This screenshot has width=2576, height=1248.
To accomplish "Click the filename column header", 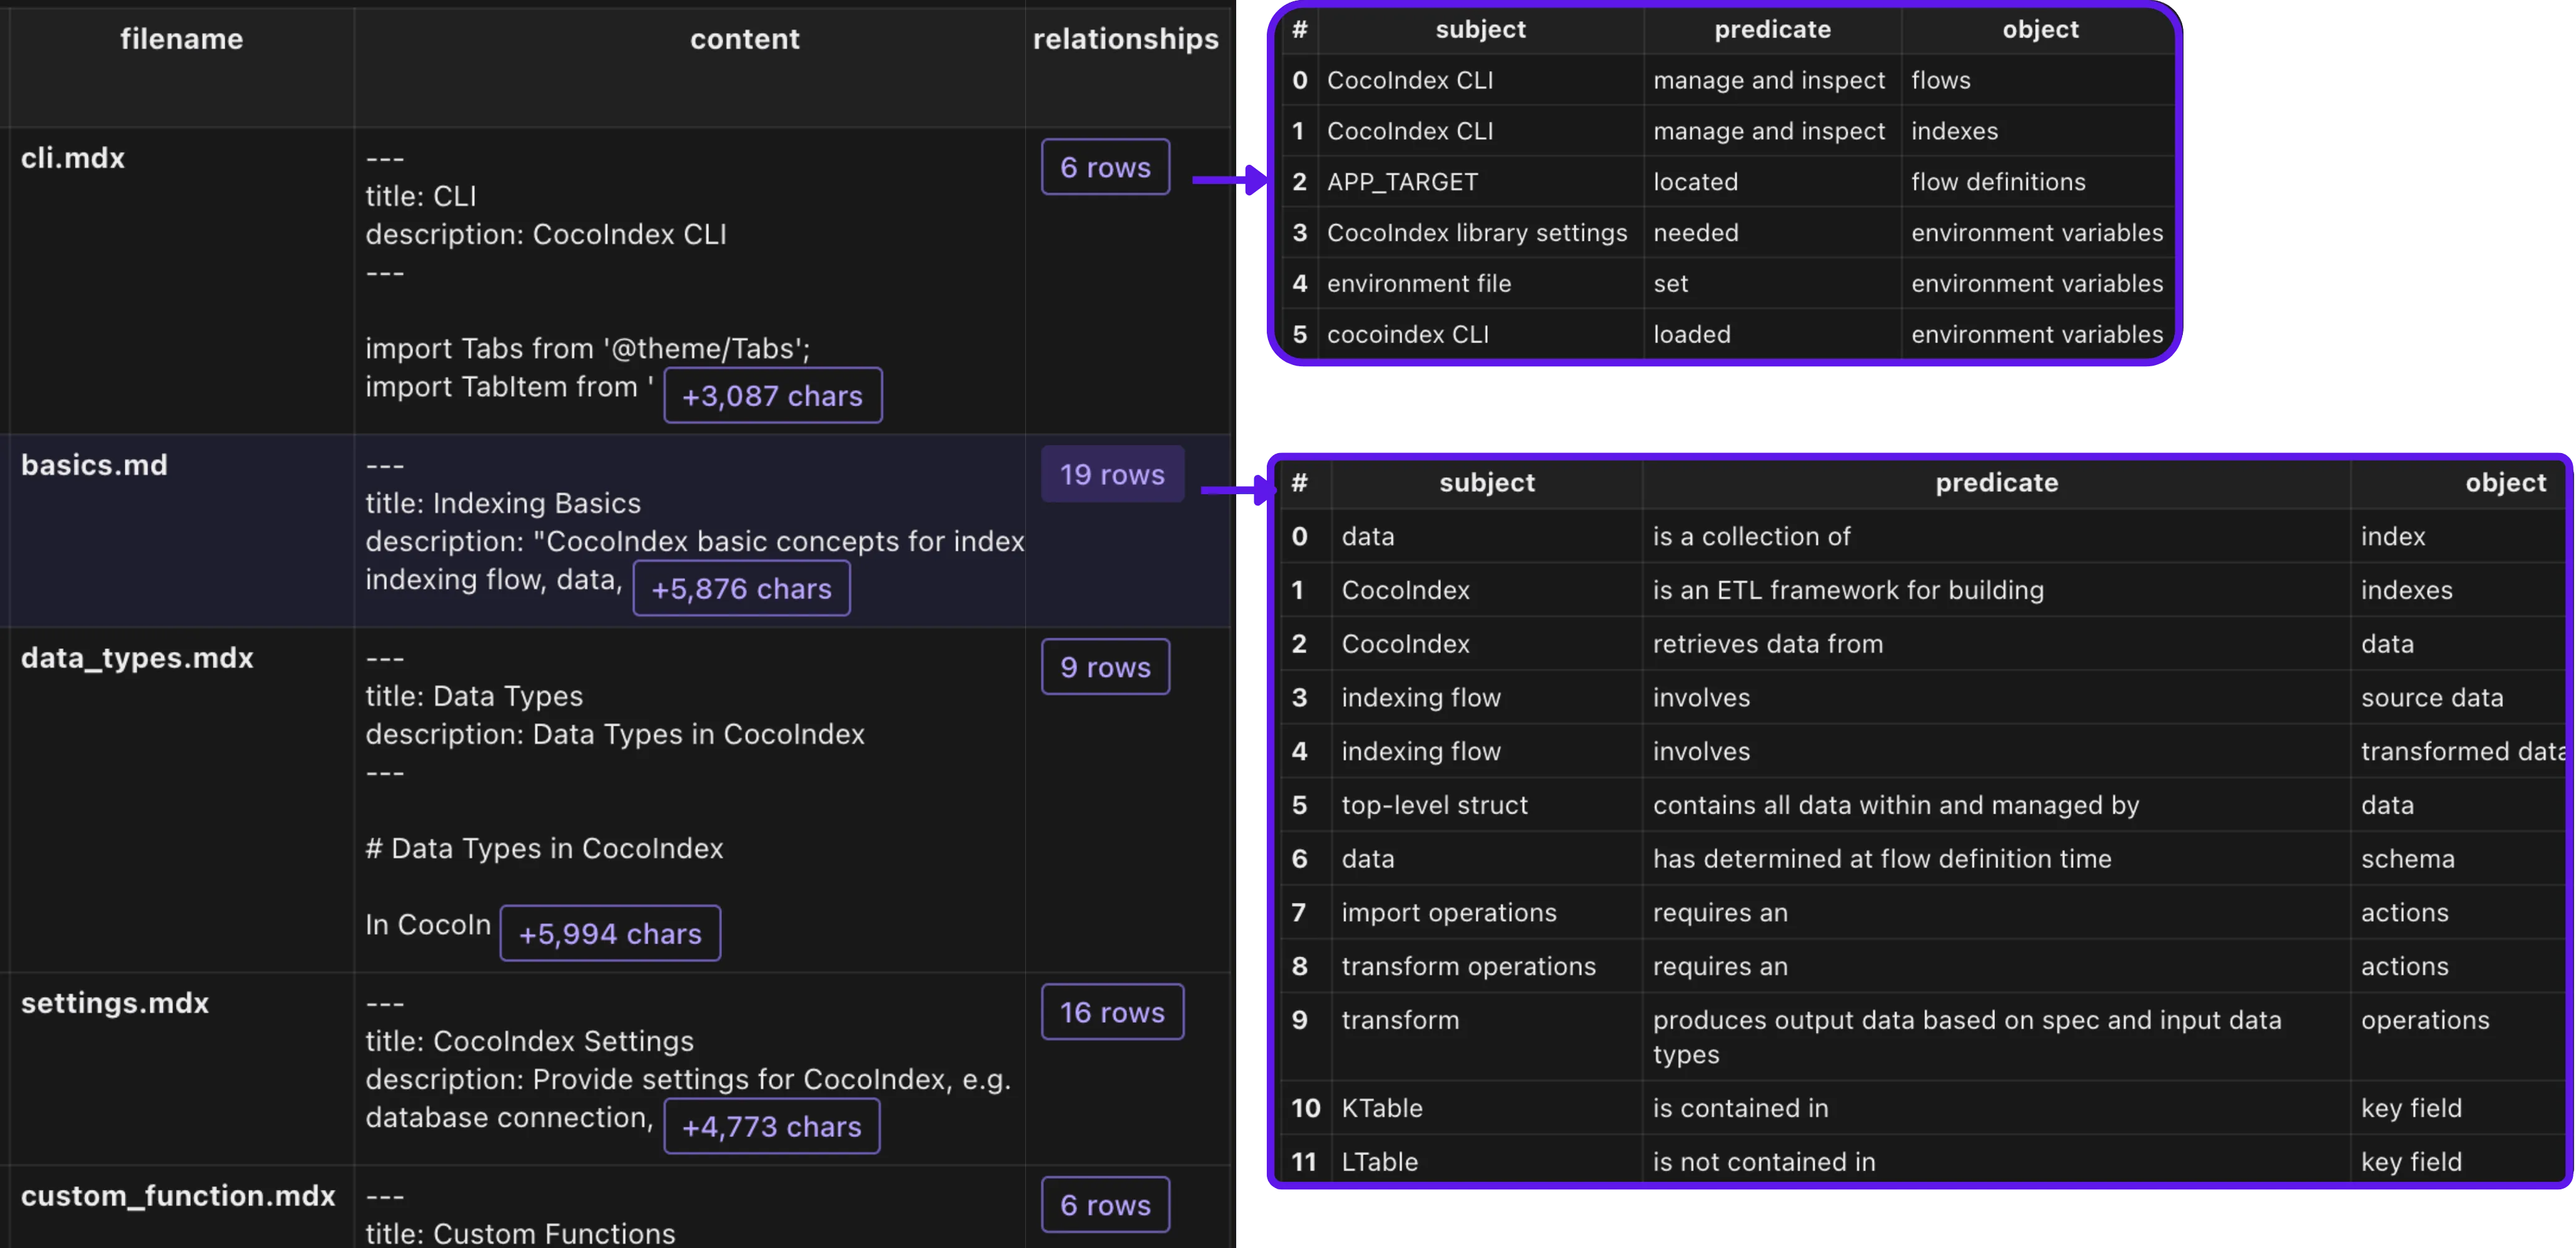I will coord(181,39).
